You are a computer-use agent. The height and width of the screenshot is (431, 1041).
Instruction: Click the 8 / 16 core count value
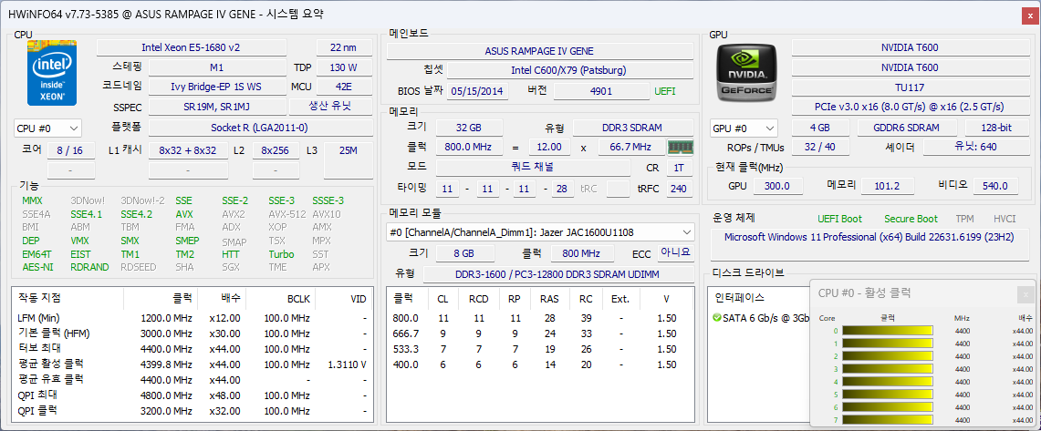(x=71, y=150)
